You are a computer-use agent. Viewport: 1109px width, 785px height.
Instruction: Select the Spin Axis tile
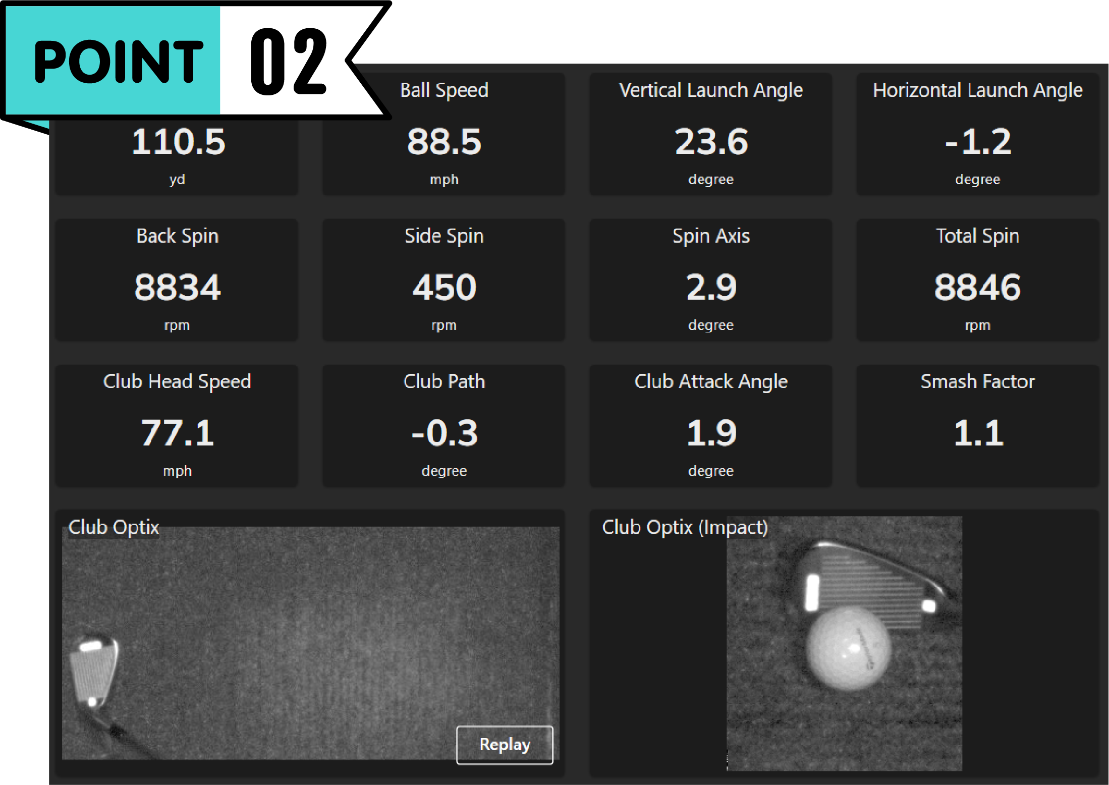pyautogui.click(x=710, y=281)
